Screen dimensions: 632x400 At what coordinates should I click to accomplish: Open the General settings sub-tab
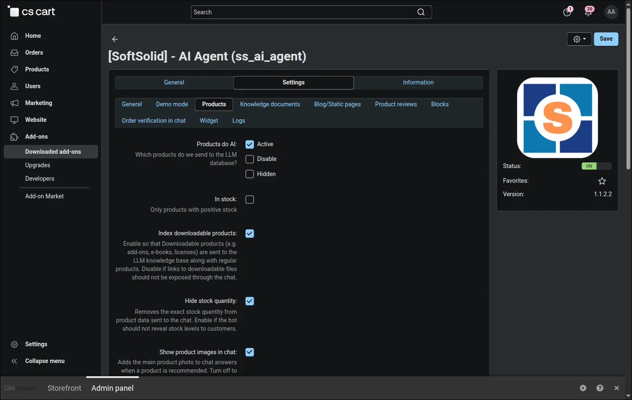[x=132, y=104]
